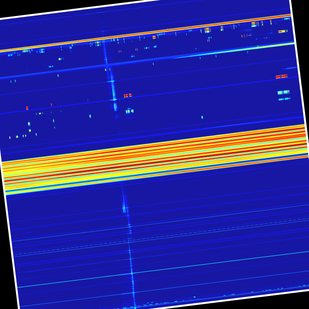Select the red marker pair in the center
The height and width of the screenshot is (309, 309).
click(x=127, y=96)
